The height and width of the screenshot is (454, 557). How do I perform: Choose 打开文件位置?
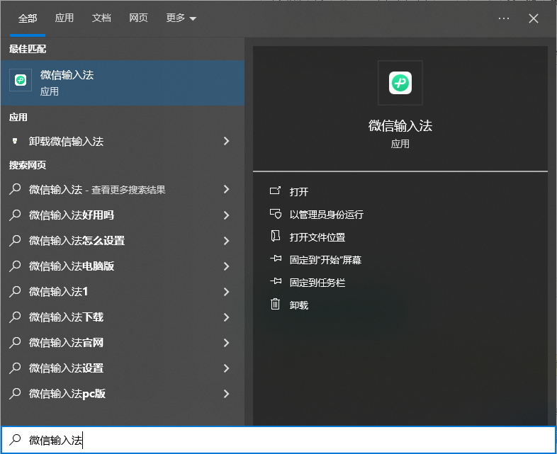click(x=317, y=237)
